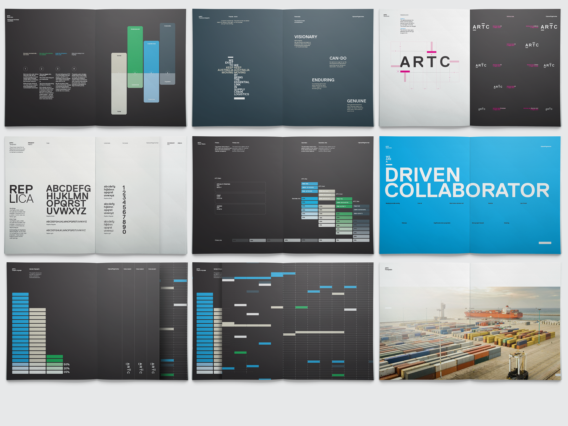Click the first bold lowercase "abcdefg" alphabet block
Screen dimensions: 568x426
(x=109, y=191)
